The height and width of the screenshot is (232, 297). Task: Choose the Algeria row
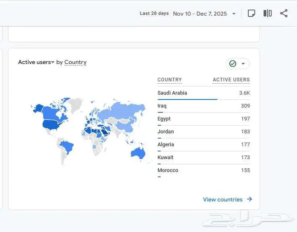(165, 144)
